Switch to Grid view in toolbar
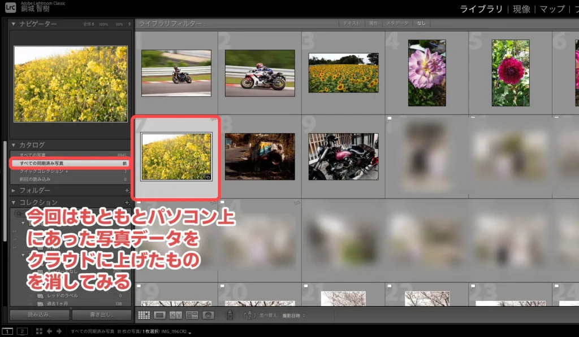The height and width of the screenshot is (337, 579). click(144, 315)
